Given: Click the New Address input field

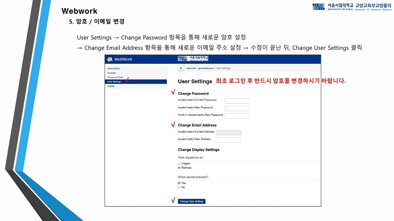Looking at the screenshot, I should [229, 140].
